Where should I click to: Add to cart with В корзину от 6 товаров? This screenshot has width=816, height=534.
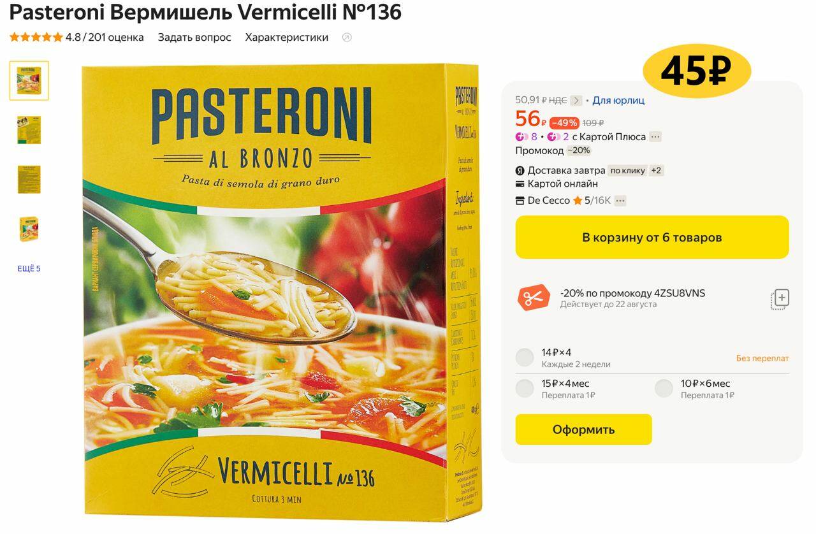pyautogui.click(x=652, y=237)
